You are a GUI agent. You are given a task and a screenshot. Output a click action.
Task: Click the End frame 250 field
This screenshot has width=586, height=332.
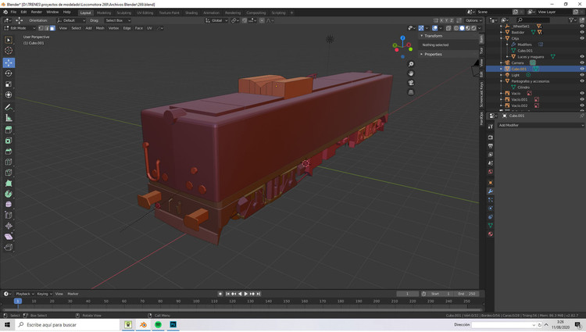click(x=466, y=294)
